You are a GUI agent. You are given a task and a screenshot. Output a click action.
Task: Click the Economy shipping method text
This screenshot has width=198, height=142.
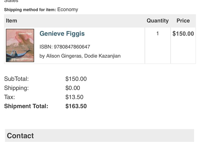[x=68, y=9]
